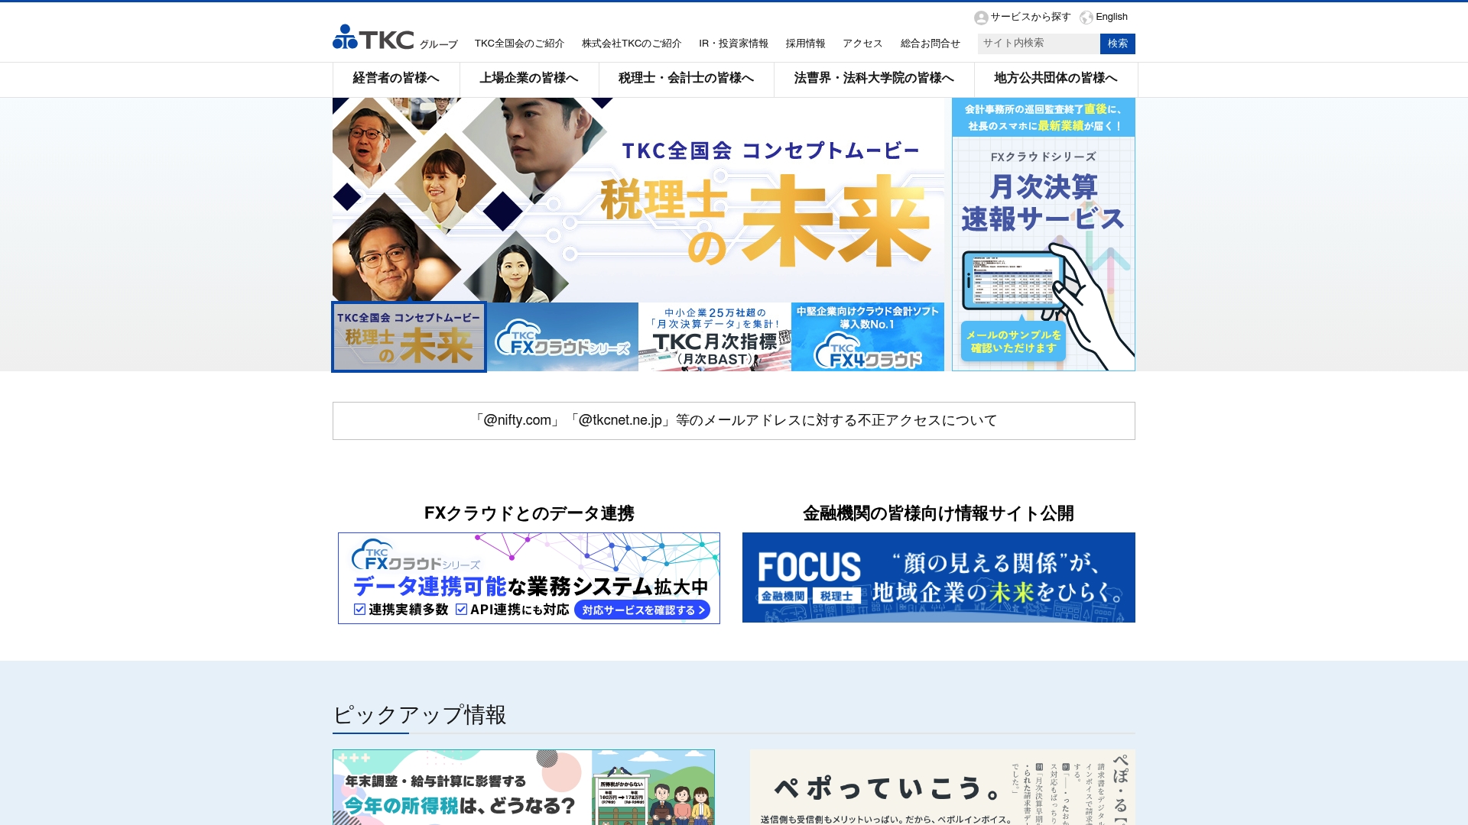
Task: Select 上場企業の皆様へ tab
Action: [x=529, y=79]
